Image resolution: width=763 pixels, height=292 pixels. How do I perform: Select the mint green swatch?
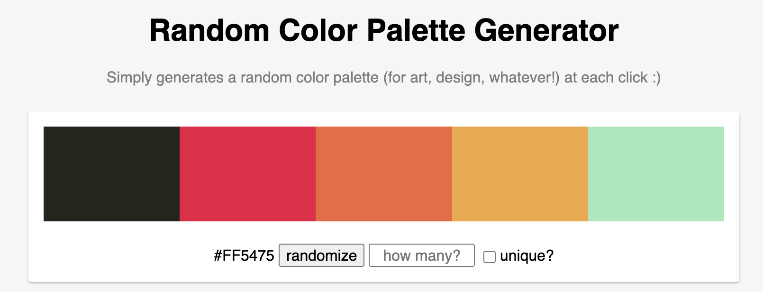656,173
